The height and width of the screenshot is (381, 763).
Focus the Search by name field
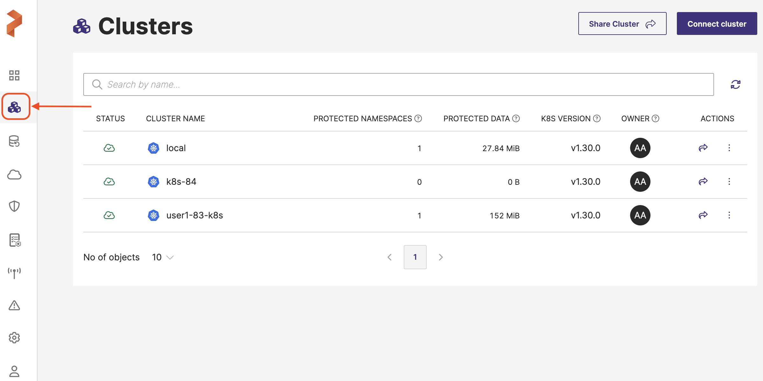click(398, 84)
